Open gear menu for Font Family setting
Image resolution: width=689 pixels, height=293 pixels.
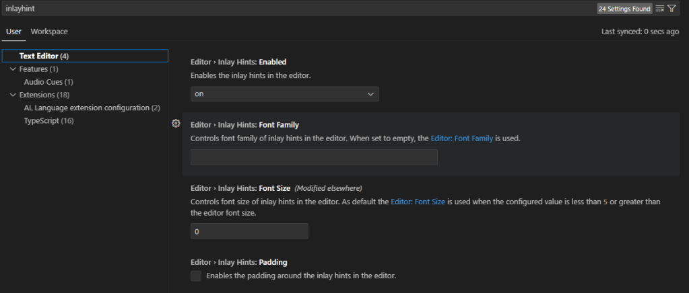176,124
